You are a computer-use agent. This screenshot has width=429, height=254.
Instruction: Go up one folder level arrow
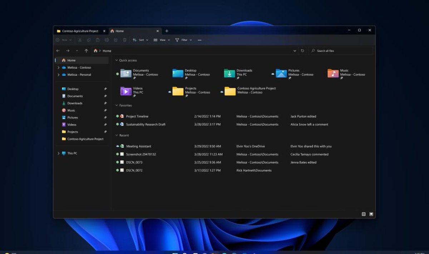tap(86, 51)
